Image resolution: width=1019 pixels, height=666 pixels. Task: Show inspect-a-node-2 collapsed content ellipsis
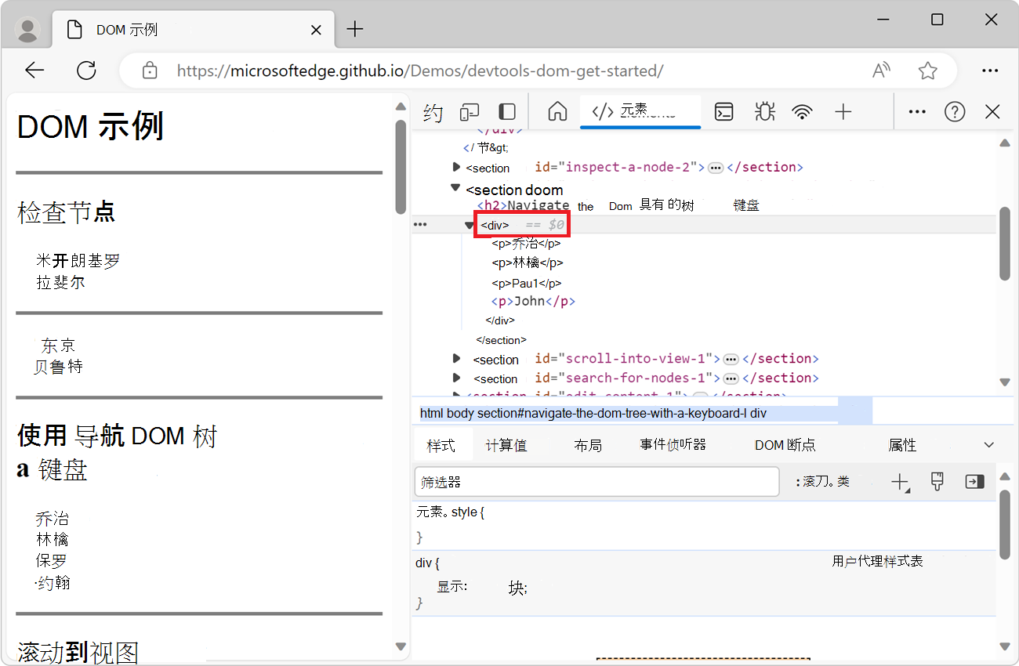(716, 168)
